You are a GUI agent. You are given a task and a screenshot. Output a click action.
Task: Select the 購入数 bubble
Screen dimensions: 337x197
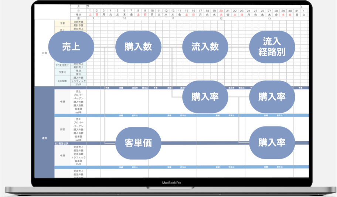coord(139,47)
